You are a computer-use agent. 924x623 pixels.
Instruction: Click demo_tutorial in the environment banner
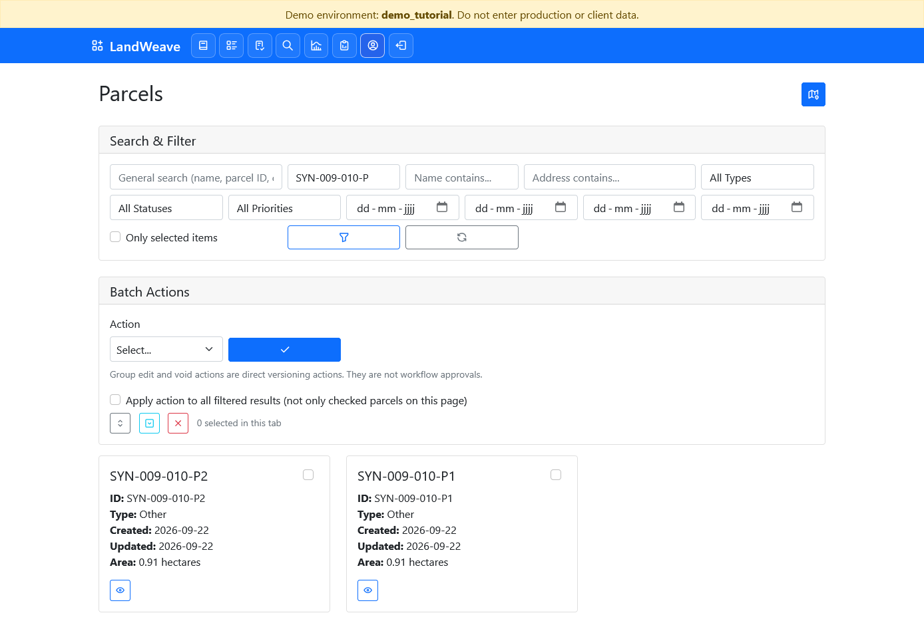click(417, 15)
